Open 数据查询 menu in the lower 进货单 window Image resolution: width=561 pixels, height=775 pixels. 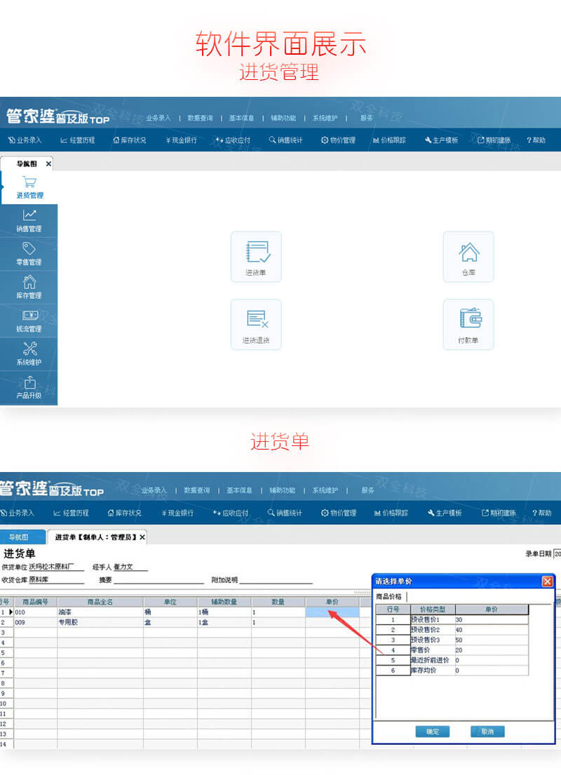197,490
